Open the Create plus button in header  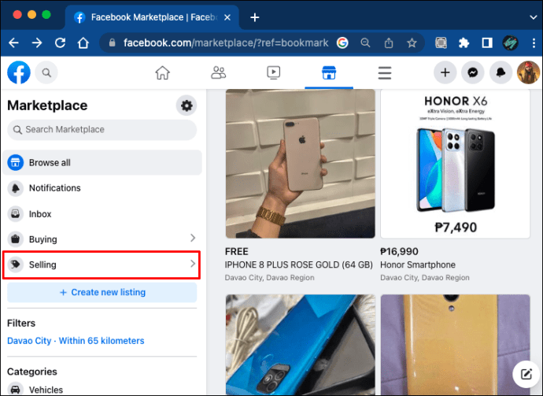(x=445, y=72)
